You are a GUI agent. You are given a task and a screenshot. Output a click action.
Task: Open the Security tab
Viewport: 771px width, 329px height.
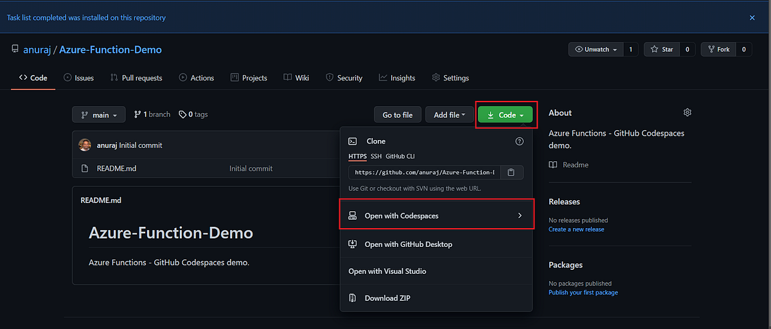click(x=344, y=78)
